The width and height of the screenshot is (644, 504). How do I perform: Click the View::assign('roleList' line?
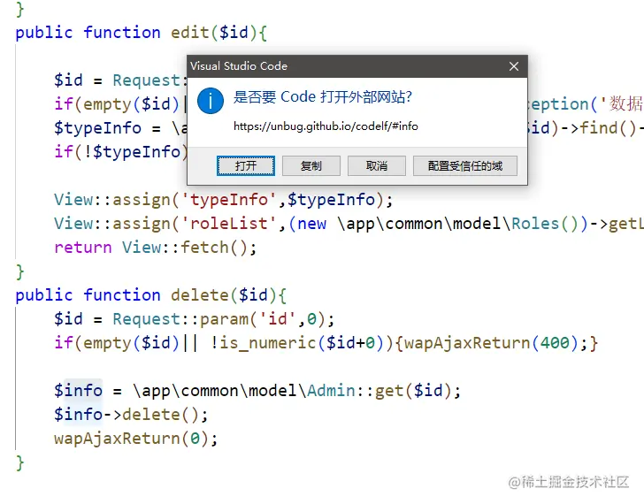tap(349, 224)
